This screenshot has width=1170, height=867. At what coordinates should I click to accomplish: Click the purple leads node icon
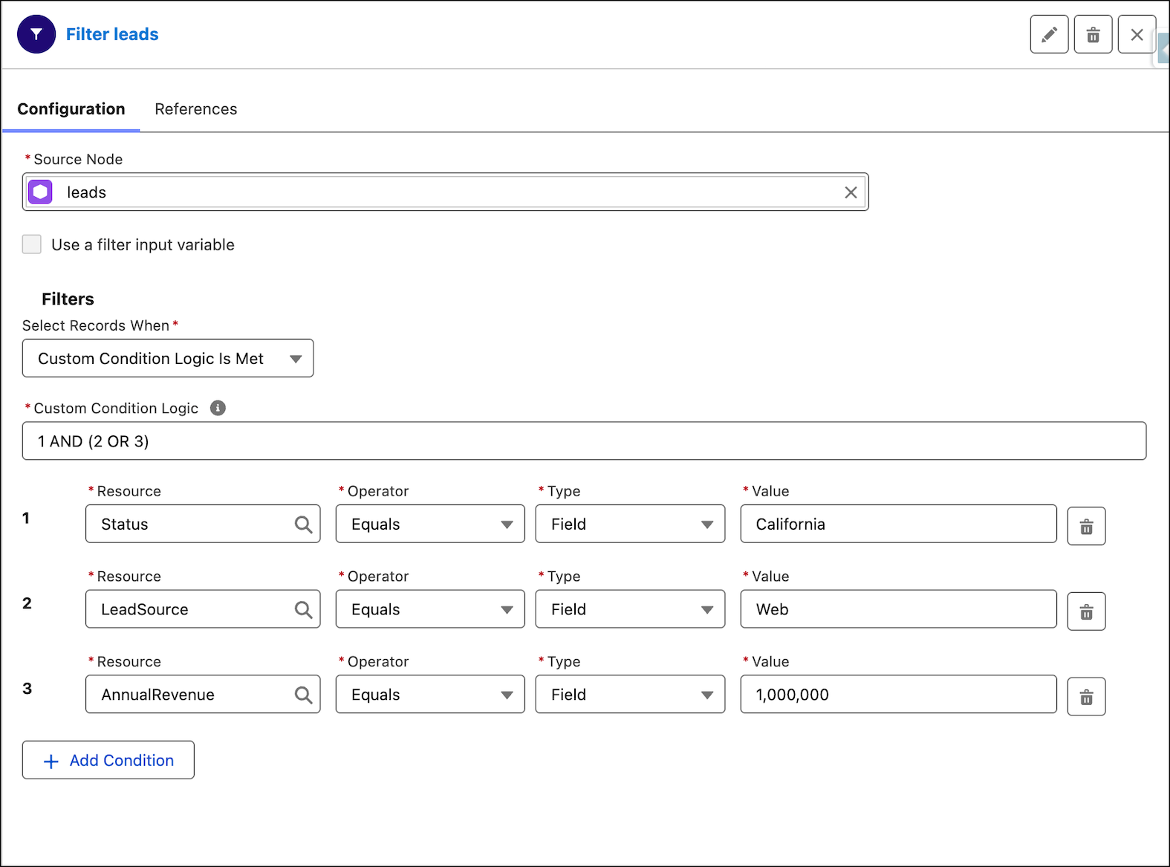[40, 192]
